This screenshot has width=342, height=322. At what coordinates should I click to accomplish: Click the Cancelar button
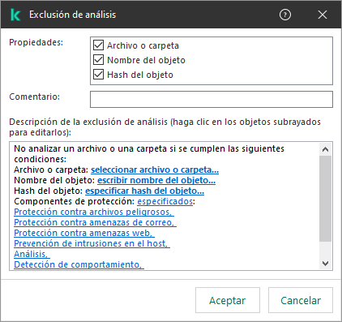point(301,300)
